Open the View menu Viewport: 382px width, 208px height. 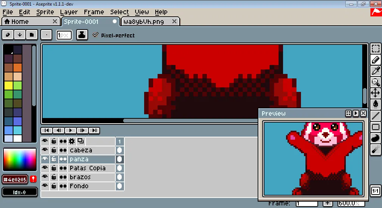142,12
